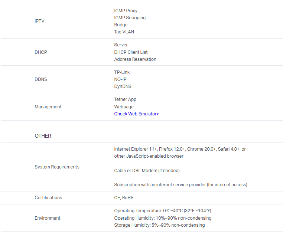Click the DynDNS entry
This screenshot has height=236, width=283.
click(123, 86)
